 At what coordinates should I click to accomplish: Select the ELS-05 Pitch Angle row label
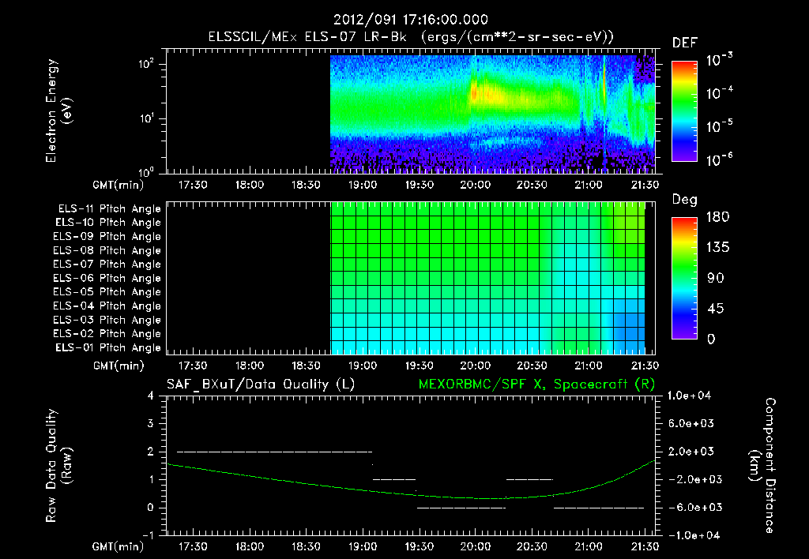pyautogui.click(x=107, y=292)
